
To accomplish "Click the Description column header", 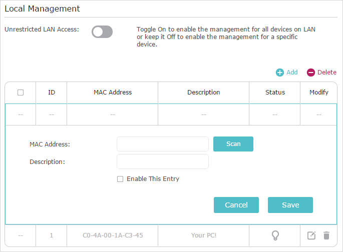I will [x=203, y=92].
